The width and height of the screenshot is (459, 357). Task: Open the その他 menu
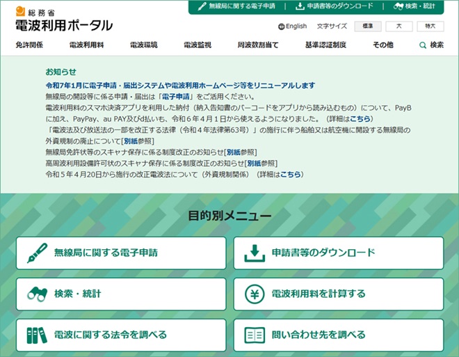(x=383, y=45)
